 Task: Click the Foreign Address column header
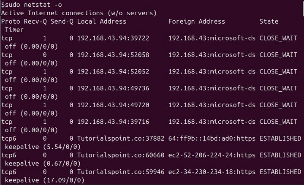click(196, 22)
